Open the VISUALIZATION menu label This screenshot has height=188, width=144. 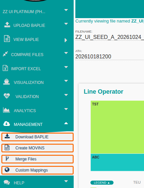(x=29, y=83)
